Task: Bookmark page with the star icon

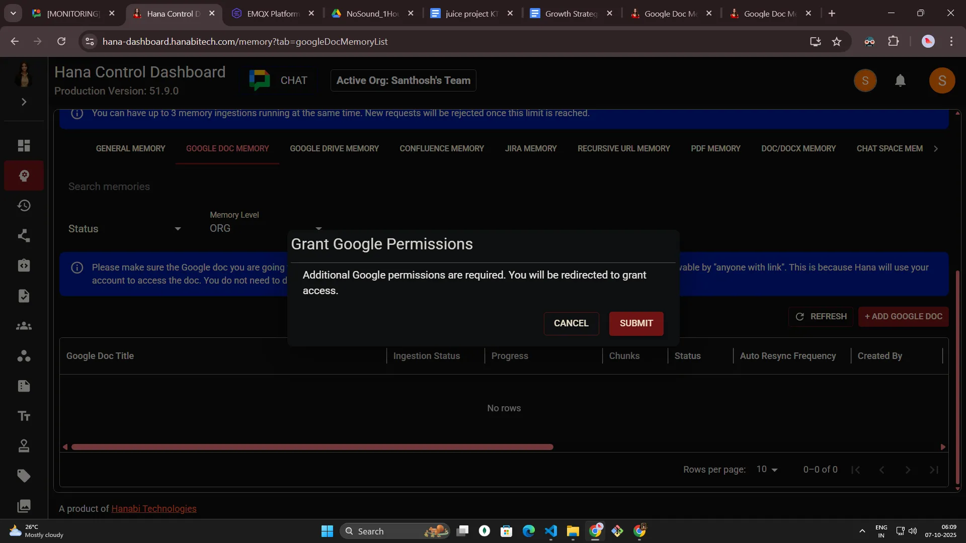Action: [837, 42]
